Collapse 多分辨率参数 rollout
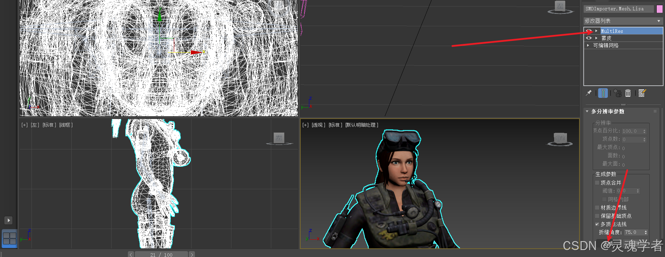This screenshot has height=257, width=665. pyautogui.click(x=587, y=111)
